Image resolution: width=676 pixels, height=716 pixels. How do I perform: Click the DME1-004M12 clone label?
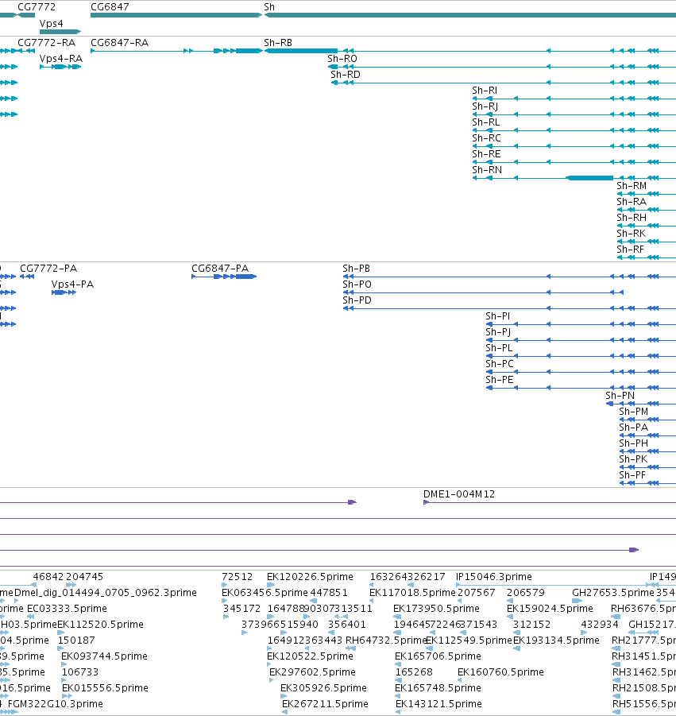point(459,494)
